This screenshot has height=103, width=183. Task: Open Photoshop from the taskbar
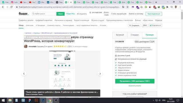pos(43,100)
